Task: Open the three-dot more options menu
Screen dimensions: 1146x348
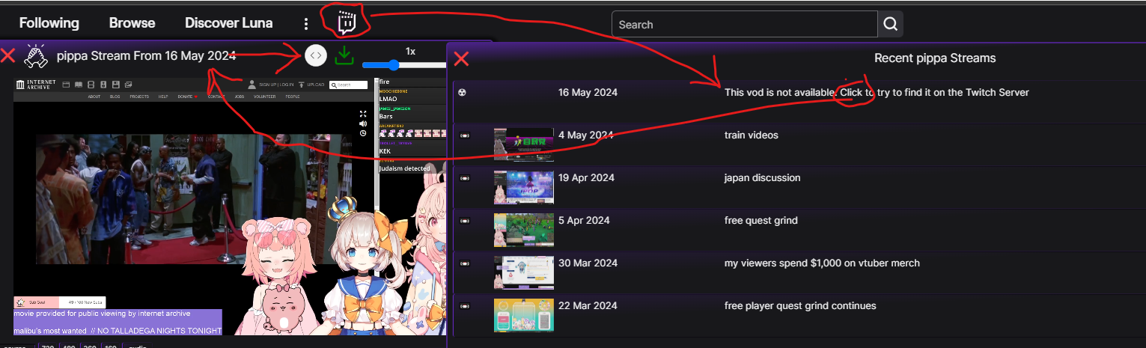Action: coord(305,24)
